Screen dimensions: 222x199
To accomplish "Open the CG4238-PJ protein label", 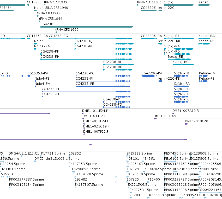I will [85, 79].
